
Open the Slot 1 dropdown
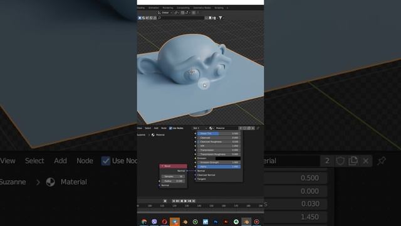click(200, 128)
